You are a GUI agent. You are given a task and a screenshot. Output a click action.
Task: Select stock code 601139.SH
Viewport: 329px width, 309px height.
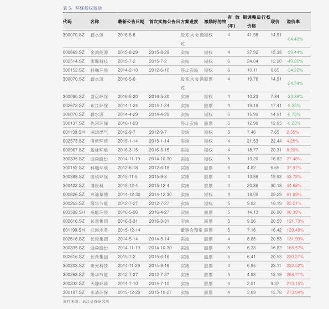(x=74, y=132)
